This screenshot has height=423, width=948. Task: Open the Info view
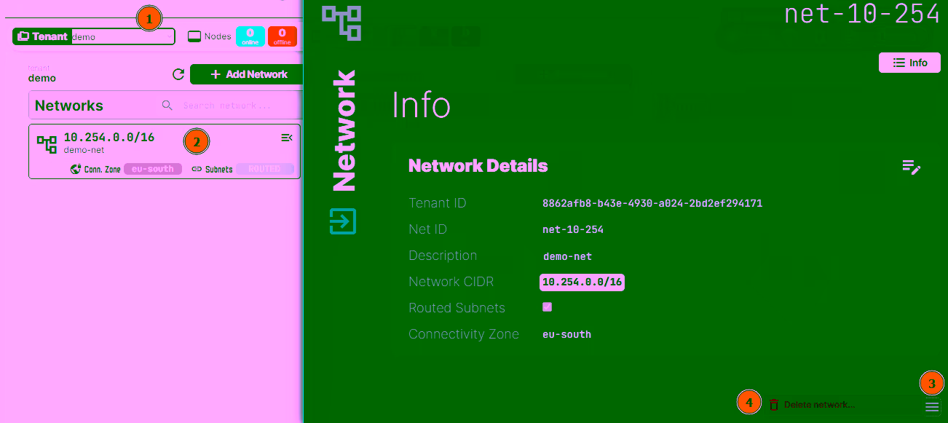pos(909,62)
